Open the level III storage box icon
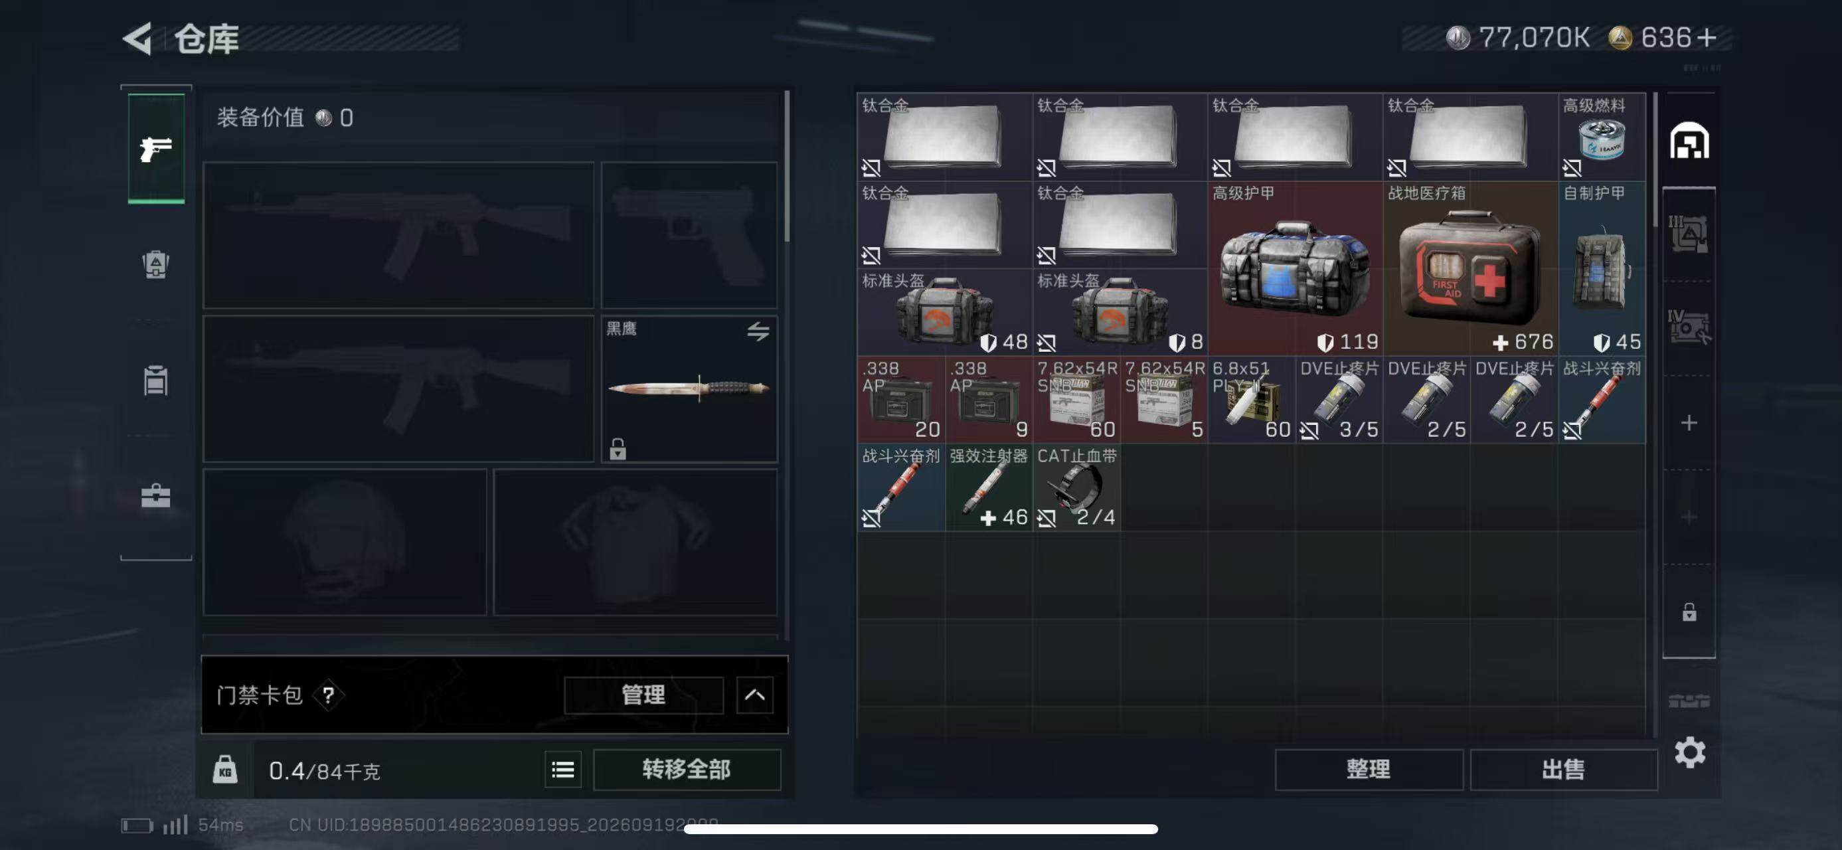Image resolution: width=1842 pixels, height=850 pixels. pyautogui.click(x=1689, y=233)
